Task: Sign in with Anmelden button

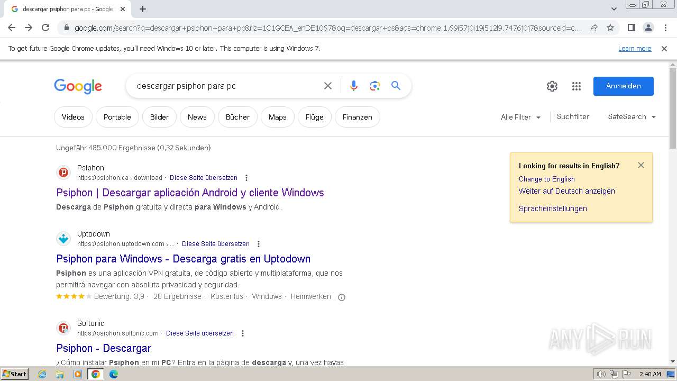Action: coord(624,86)
